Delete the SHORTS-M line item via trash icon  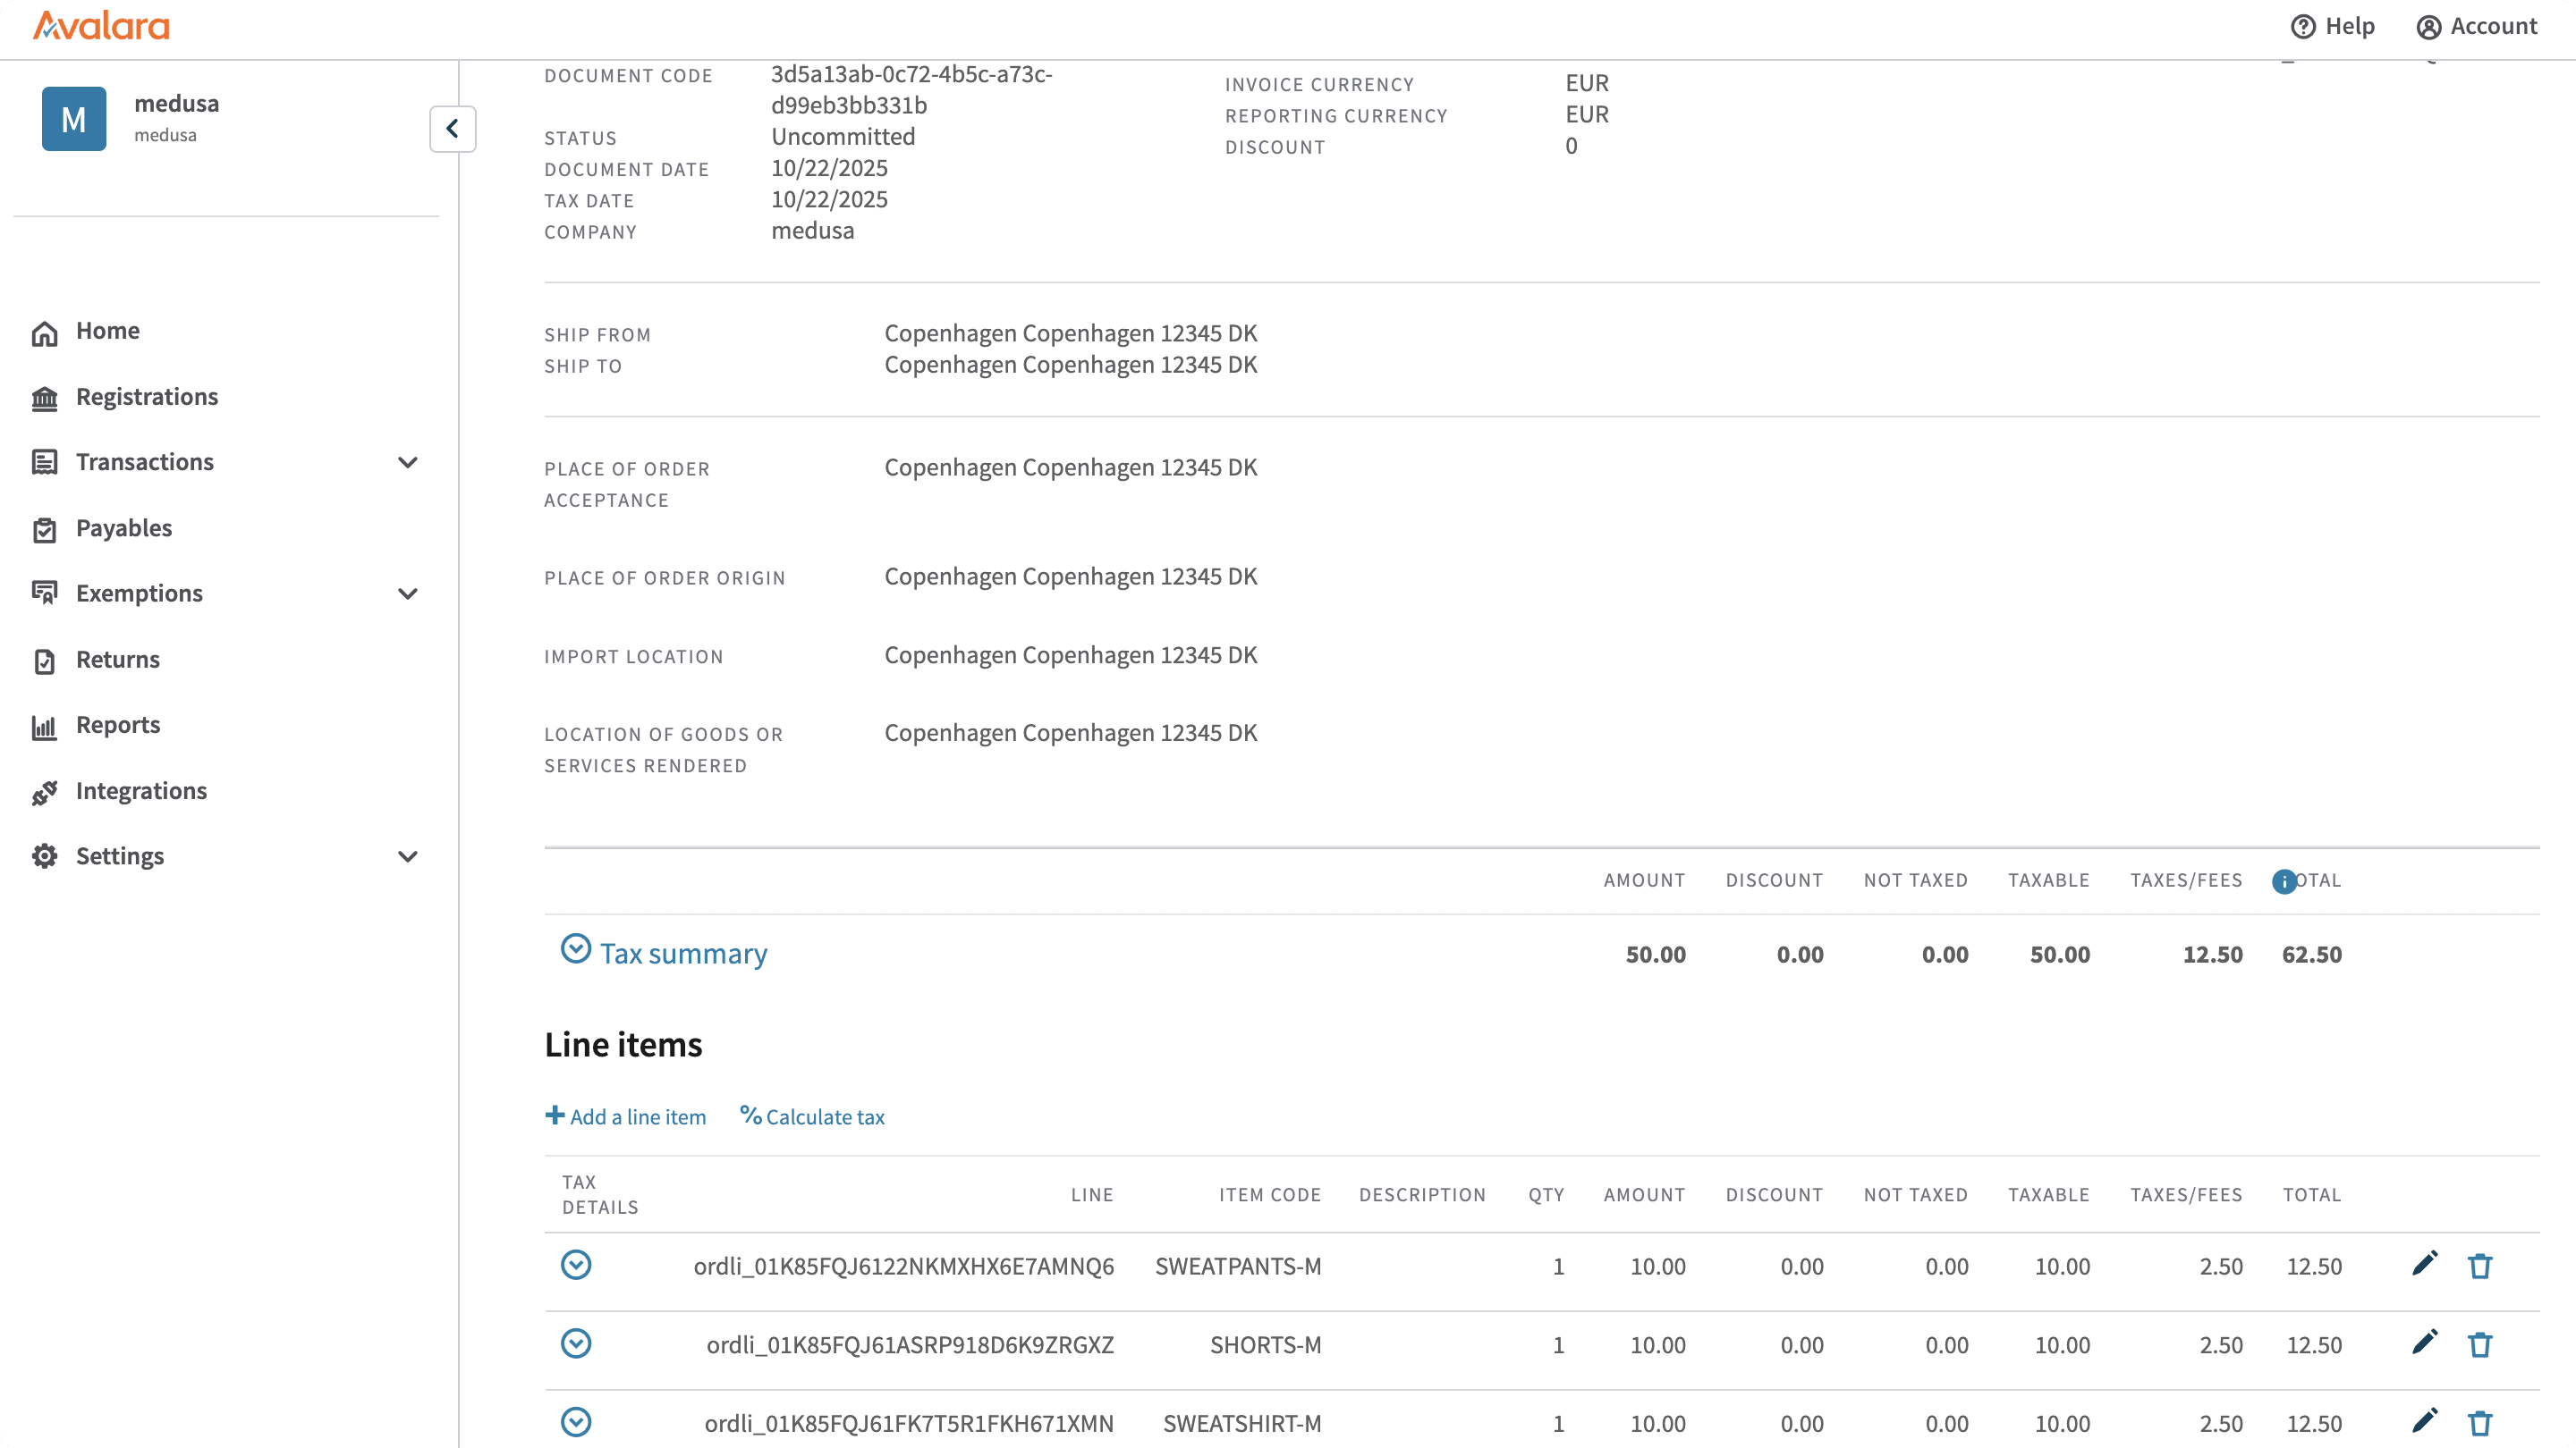tap(2481, 1345)
